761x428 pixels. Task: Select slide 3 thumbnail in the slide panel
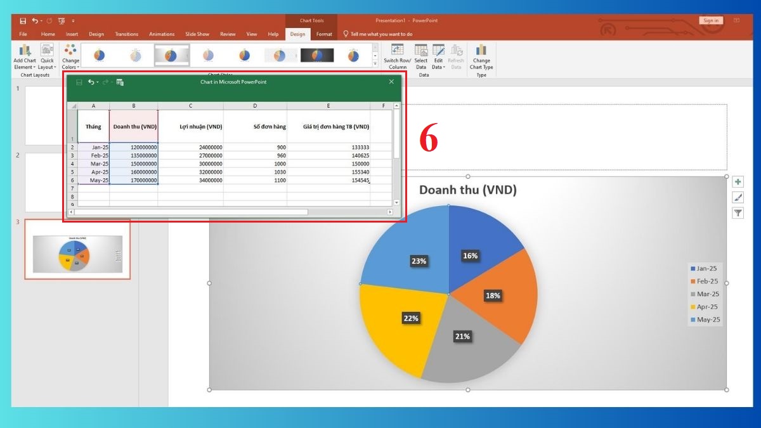77,252
